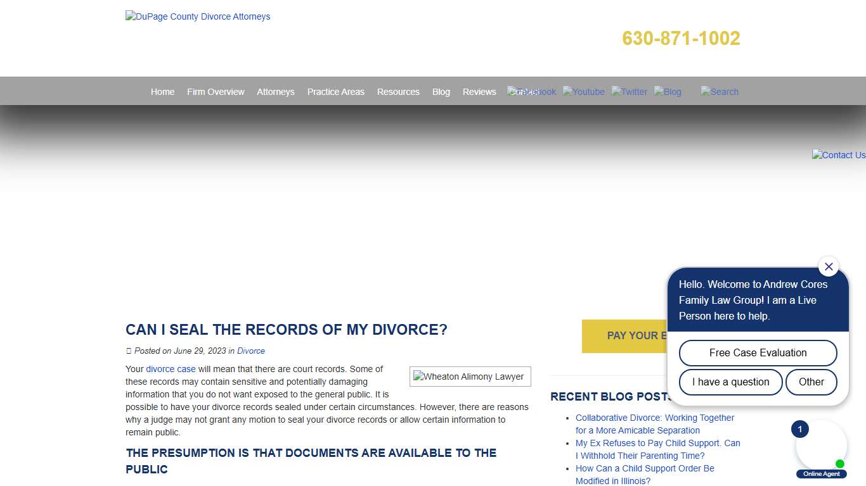Image resolution: width=866 pixels, height=486 pixels.
Task: Open the Blog feed icon
Action: tap(668, 91)
